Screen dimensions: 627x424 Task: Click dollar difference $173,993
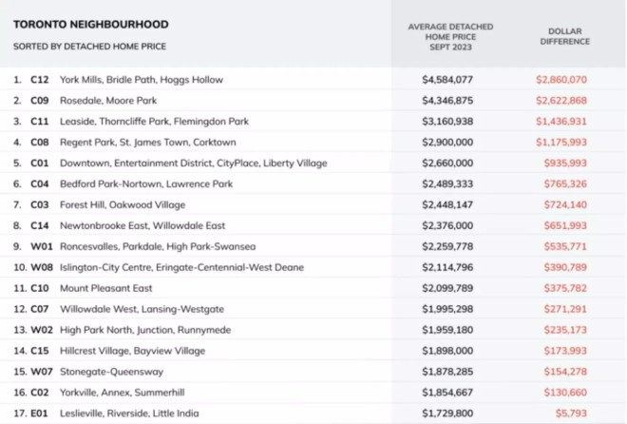tap(565, 351)
